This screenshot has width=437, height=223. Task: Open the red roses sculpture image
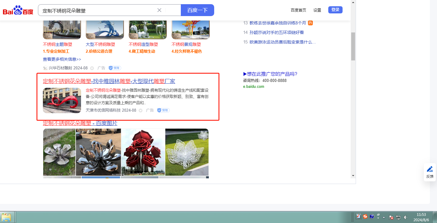click(x=143, y=152)
